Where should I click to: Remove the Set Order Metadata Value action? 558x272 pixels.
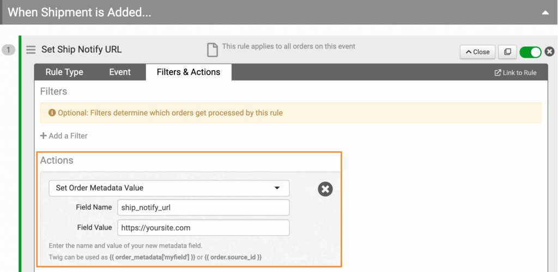pos(325,189)
